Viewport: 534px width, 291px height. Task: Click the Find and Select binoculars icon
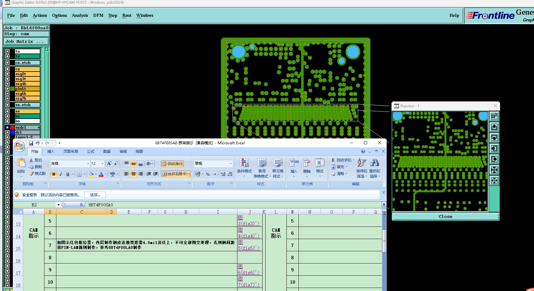(374, 163)
